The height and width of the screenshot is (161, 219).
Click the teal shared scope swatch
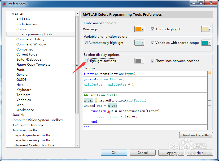tap(205, 43)
